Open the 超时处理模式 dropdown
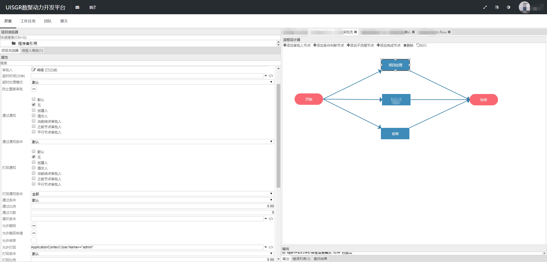Image resolution: width=547 pixels, height=262 pixels. (152, 82)
